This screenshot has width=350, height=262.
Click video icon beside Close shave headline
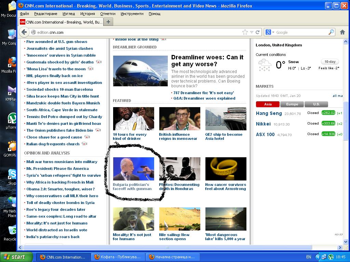click(87, 137)
